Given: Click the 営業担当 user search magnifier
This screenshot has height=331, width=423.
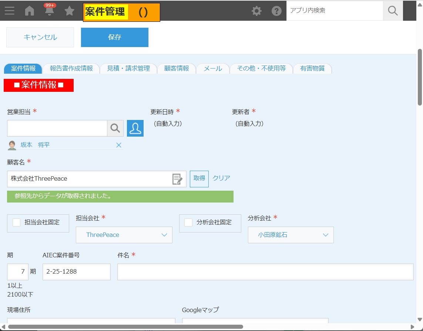Looking at the screenshot, I should (115, 128).
